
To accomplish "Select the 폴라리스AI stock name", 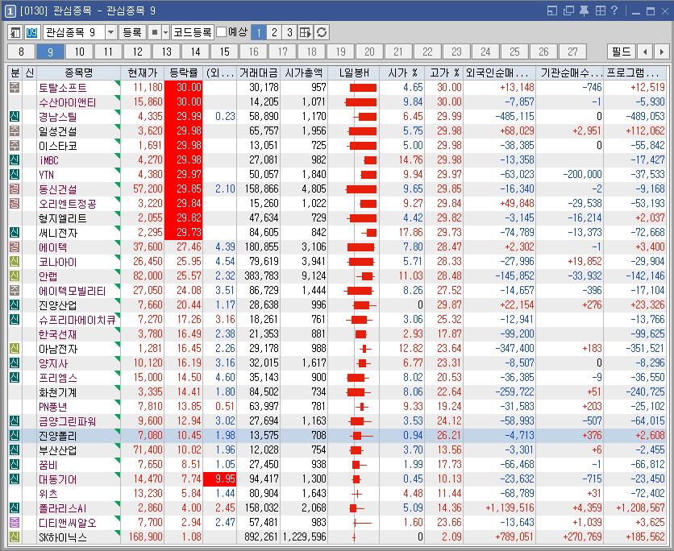I will [63, 508].
